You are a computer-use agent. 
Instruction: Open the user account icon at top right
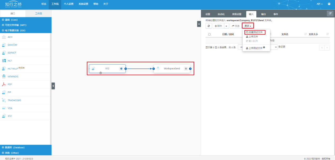tap(329, 4)
